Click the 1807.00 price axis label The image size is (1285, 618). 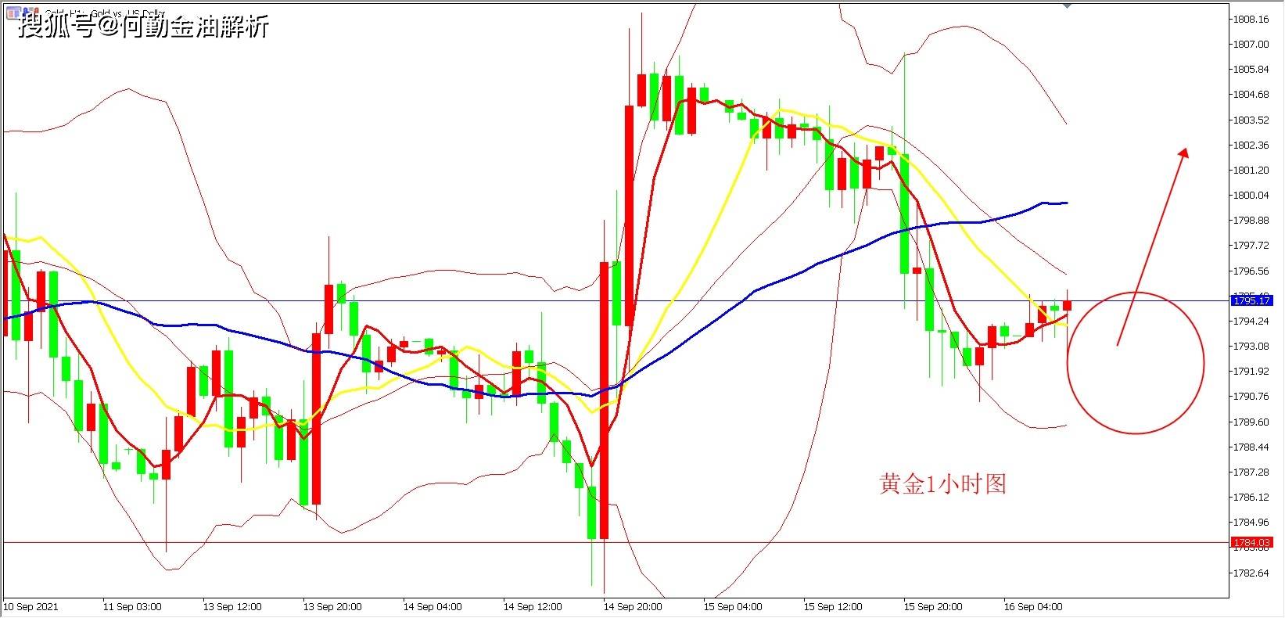click(1251, 45)
